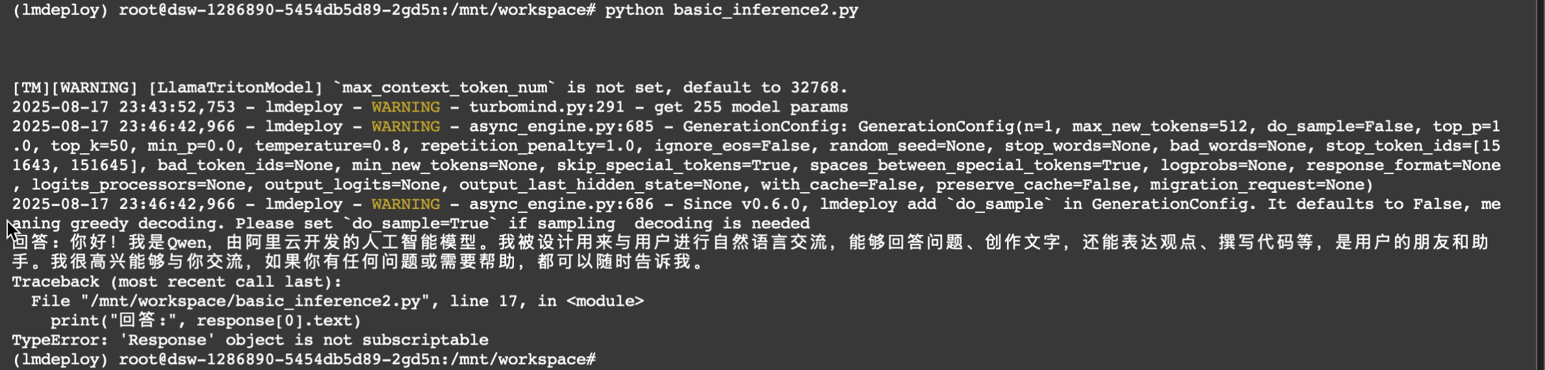Click the WARNING label on async_engine.py:686 line
The image size is (1545, 370).
pos(405,204)
